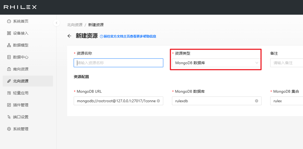Click the 备注 input field
This screenshot has width=303, height=149.
[287, 63]
